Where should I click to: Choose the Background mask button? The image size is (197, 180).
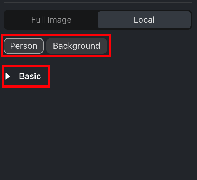tap(77, 46)
